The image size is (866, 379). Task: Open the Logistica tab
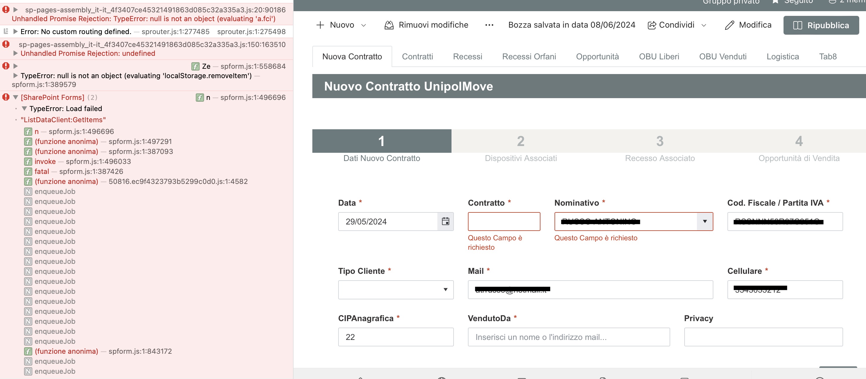coord(782,56)
